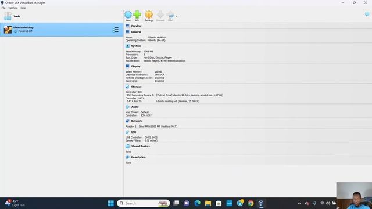The image size is (372, 209).
Task: Click the VirtualBox taskbar icon
Action: (261, 203)
